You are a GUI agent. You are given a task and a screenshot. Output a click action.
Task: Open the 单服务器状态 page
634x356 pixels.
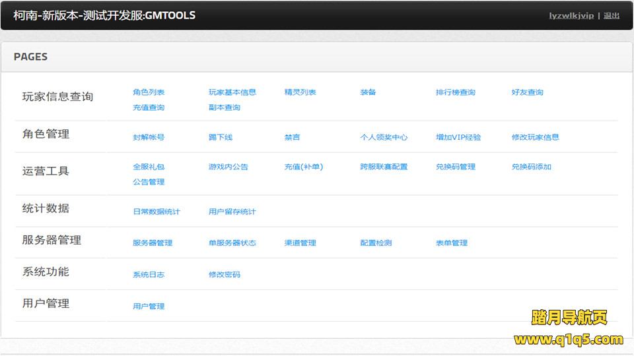(x=232, y=243)
